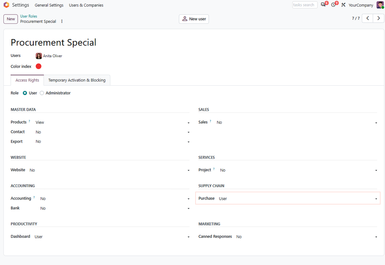The width and height of the screenshot is (385, 265).
Task: Edit the Procurement Special role name
Action: tap(53, 42)
